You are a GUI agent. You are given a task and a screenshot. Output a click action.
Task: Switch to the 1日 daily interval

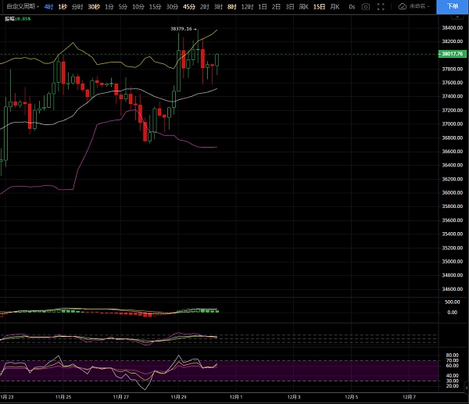tap(263, 6)
